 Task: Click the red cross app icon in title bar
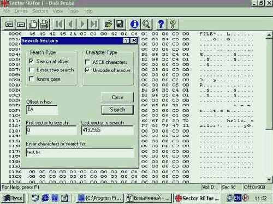(4, 3)
